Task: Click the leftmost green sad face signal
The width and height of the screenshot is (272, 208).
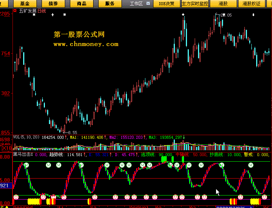Action: click(26, 165)
